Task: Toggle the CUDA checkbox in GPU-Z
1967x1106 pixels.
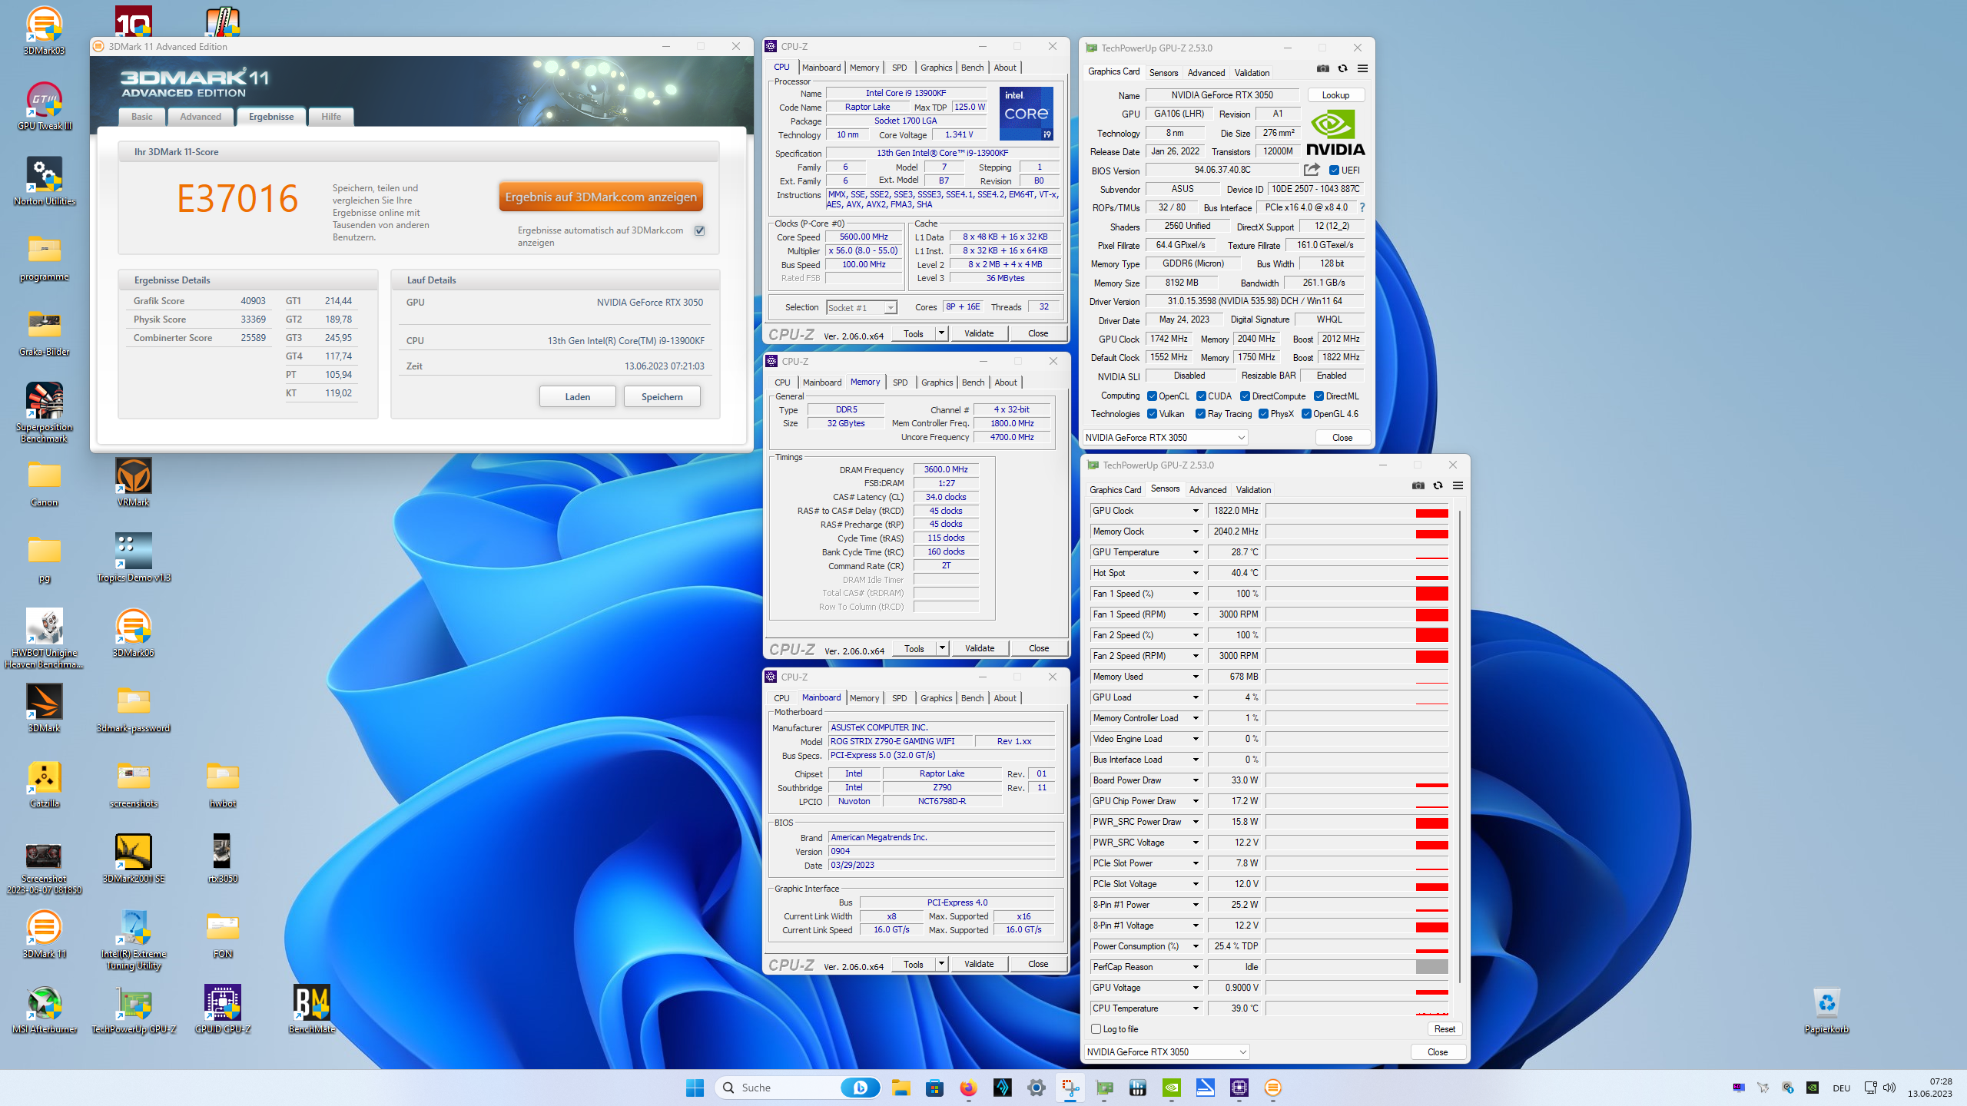Action: pos(1201,396)
